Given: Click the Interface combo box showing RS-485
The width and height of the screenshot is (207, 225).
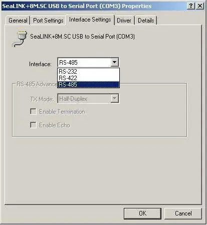Looking at the screenshot, I should [x=88, y=62].
